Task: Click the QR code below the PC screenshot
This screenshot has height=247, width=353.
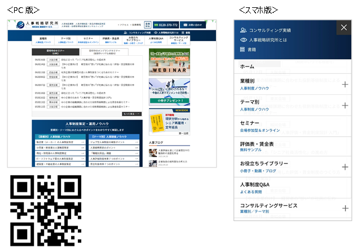Action: click(46, 210)
